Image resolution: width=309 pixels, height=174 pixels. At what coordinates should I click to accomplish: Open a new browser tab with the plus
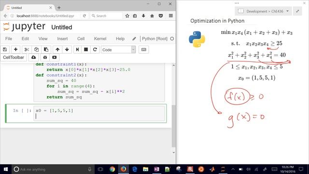click(59, 8)
